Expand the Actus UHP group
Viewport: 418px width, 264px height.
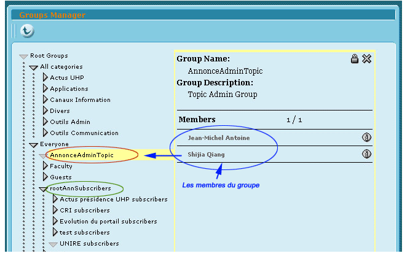(45, 78)
